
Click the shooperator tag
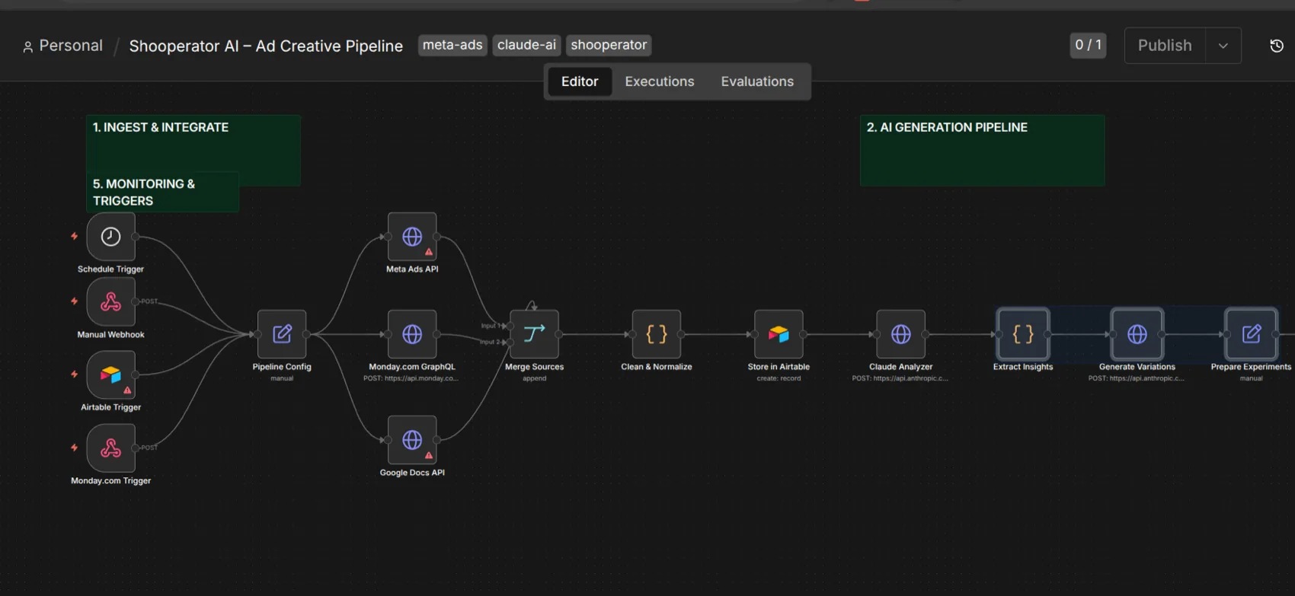609,45
